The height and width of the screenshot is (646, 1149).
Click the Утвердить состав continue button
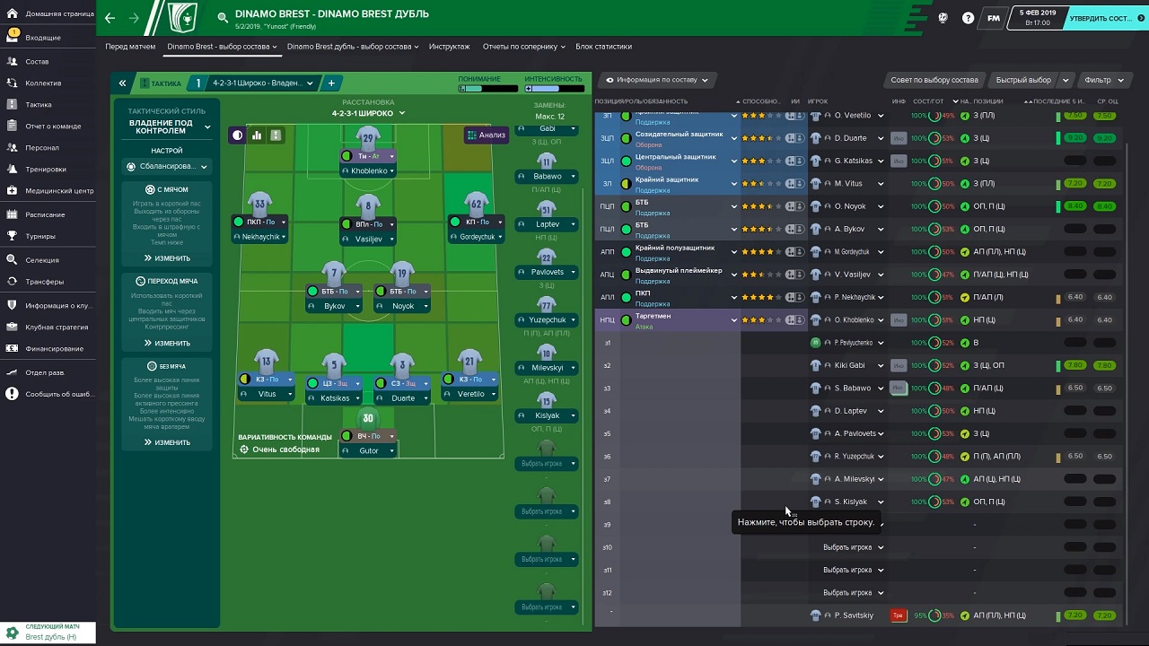click(1106, 18)
